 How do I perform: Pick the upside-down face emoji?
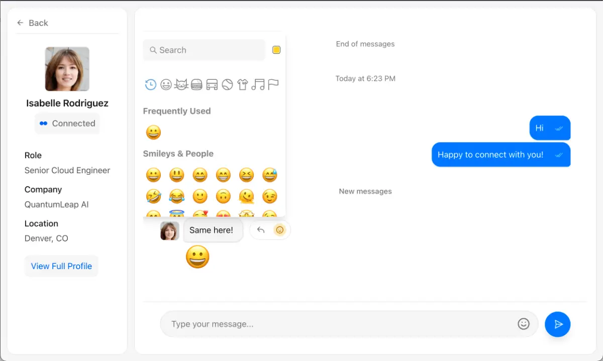tap(223, 196)
